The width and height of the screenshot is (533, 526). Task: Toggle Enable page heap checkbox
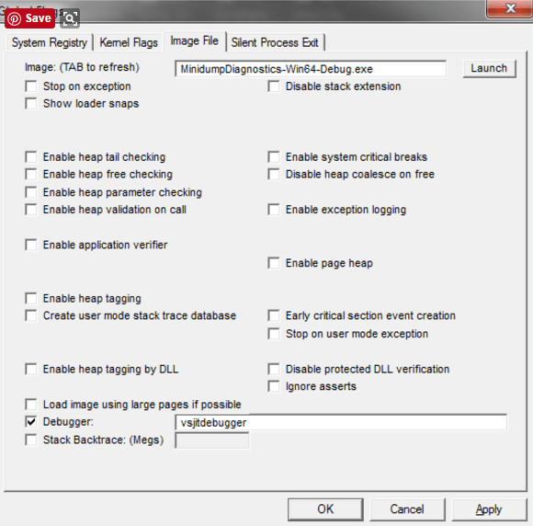click(274, 263)
